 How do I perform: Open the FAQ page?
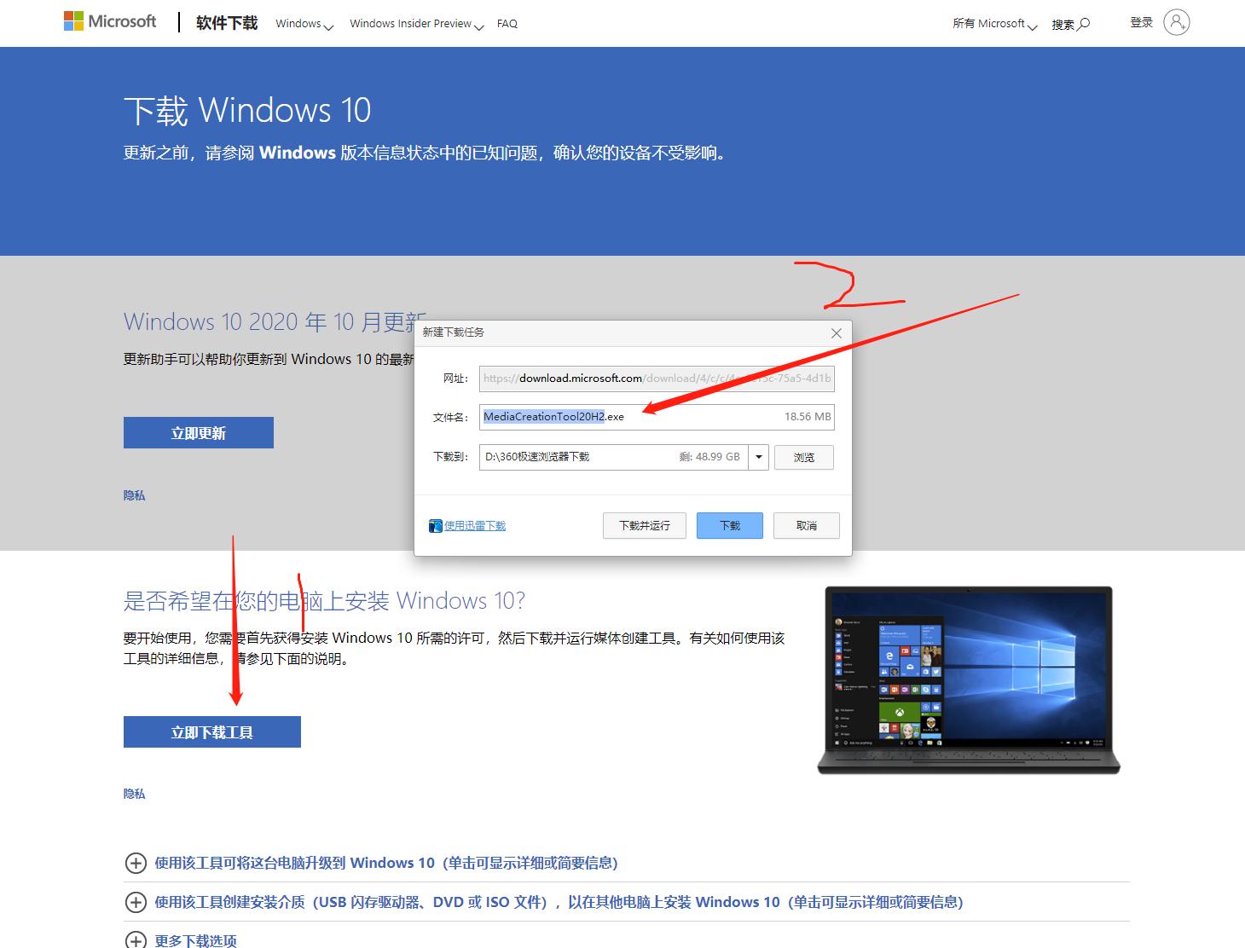coord(507,24)
